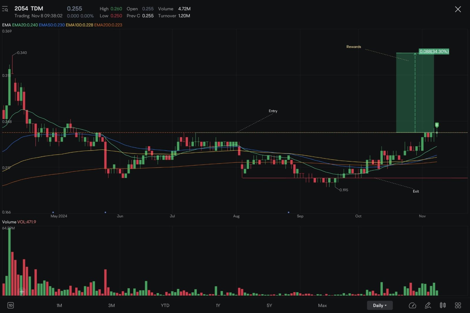Click the Nov date axis label
The width and height of the screenshot is (470, 313).
point(422,216)
